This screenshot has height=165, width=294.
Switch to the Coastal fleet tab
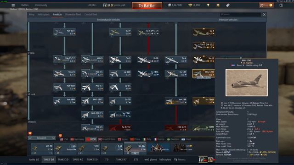tap(91, 14)
